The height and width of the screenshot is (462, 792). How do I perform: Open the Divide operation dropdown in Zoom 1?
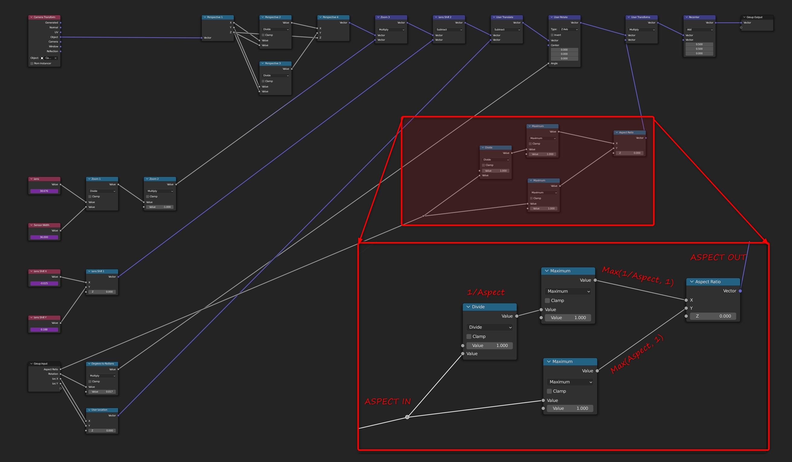pyautogui.click(x=101, y=191)
